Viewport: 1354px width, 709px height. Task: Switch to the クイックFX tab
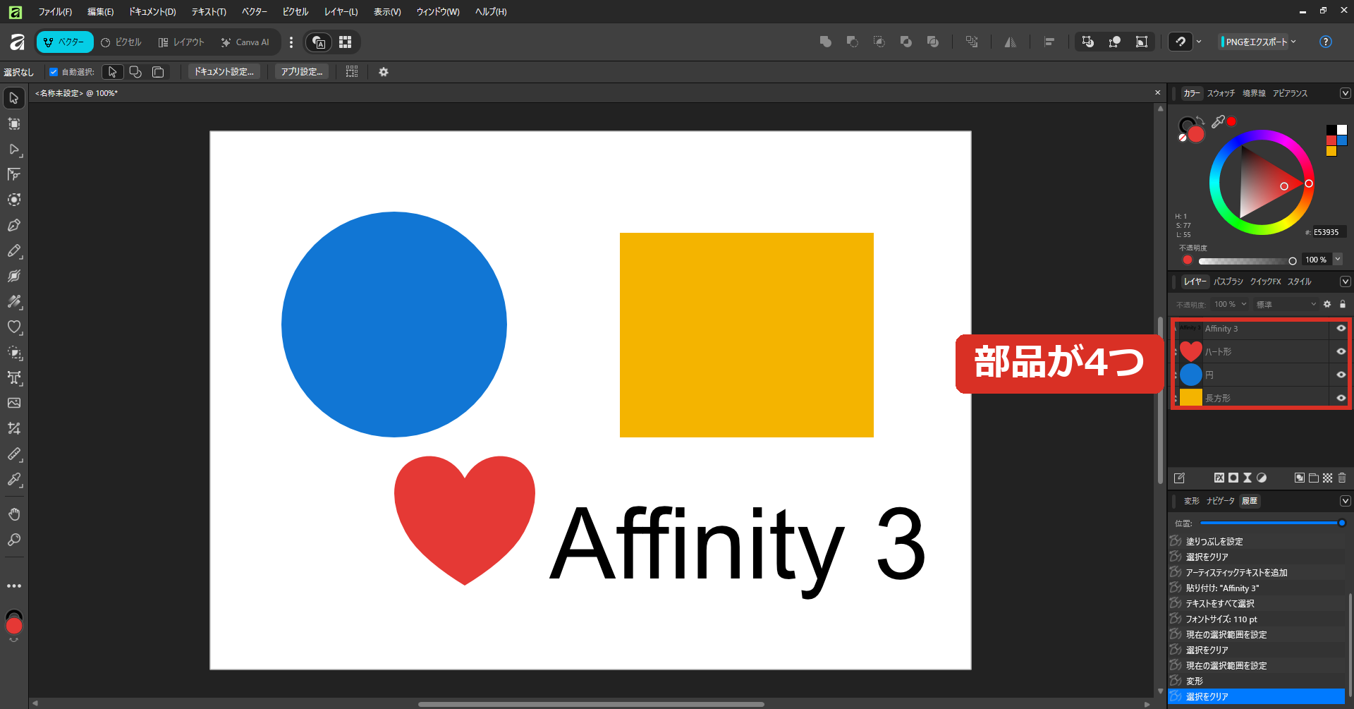coord(1265,281)
